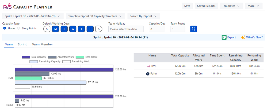Switch to the Team Member tab
The image size is (267, 108).
pos(42,44)
